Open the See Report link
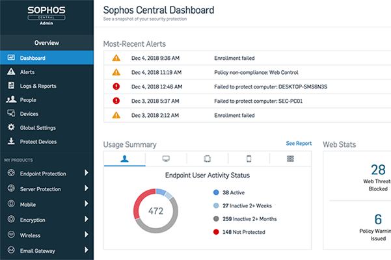This screenshot has width=391, height=260. click(x=299, y=144)
